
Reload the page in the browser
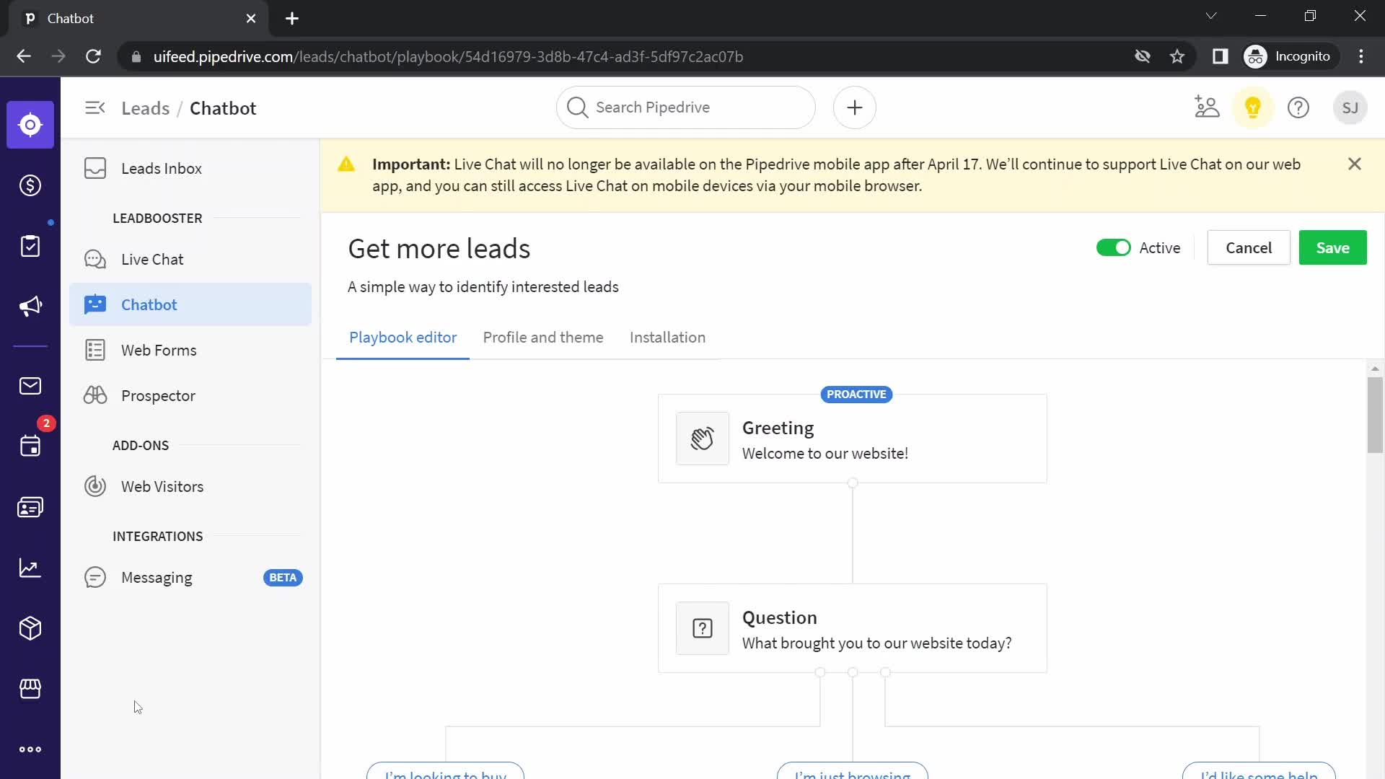pyautogui.click(x=93, y=56)
